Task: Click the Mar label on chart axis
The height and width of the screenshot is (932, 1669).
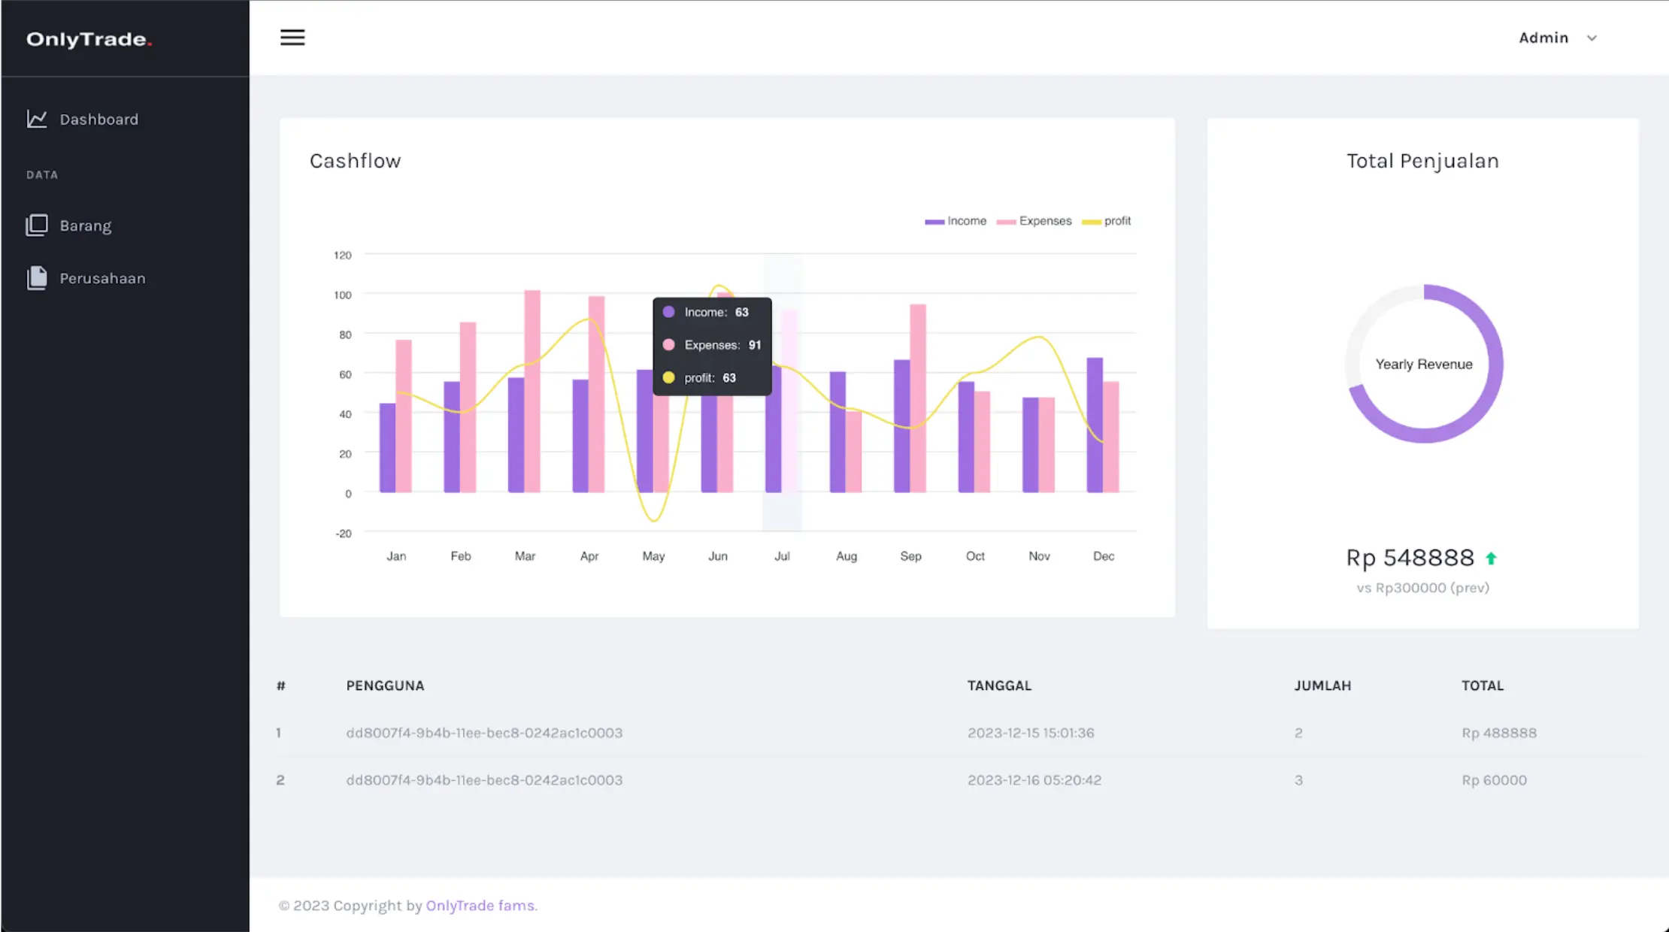Action: click(x=525, y=556)
